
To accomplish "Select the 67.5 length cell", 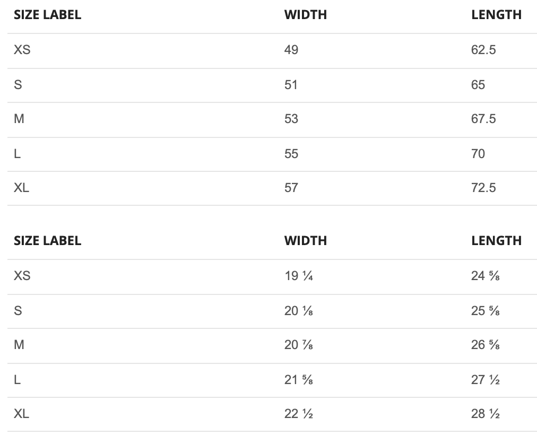I will click(483, 119).
